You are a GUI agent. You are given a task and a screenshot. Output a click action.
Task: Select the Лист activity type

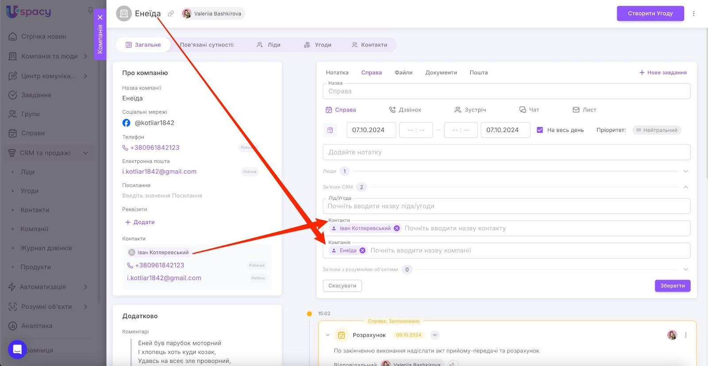[585, 110]
